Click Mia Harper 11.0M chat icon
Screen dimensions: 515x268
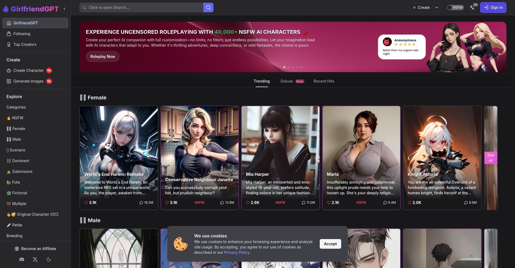click(x=304, y=203)
